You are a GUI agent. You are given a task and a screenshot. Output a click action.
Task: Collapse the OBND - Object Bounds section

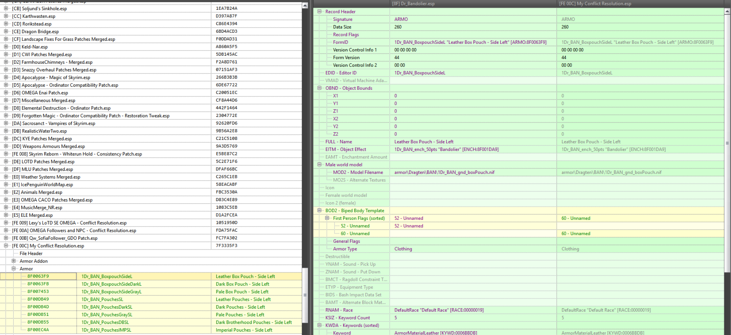coord(319,88)
